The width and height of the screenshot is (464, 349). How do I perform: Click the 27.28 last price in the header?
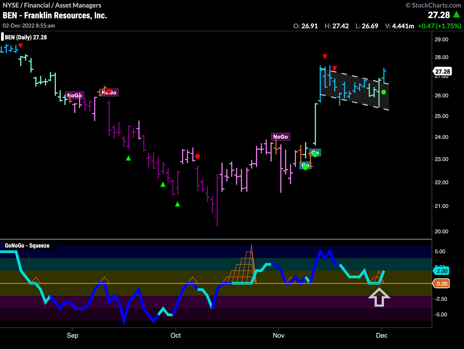coord(439,15)
